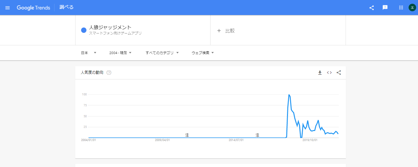Image resolution: width=418 pixels, height=167 pixels.
Task: Click the Google Trends logo
Action: click(x=34, y=8)
